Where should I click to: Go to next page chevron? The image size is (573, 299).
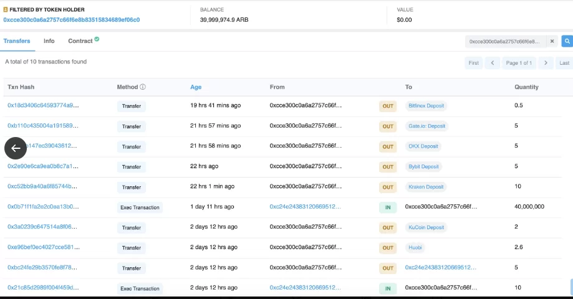(x=546, y=63)
